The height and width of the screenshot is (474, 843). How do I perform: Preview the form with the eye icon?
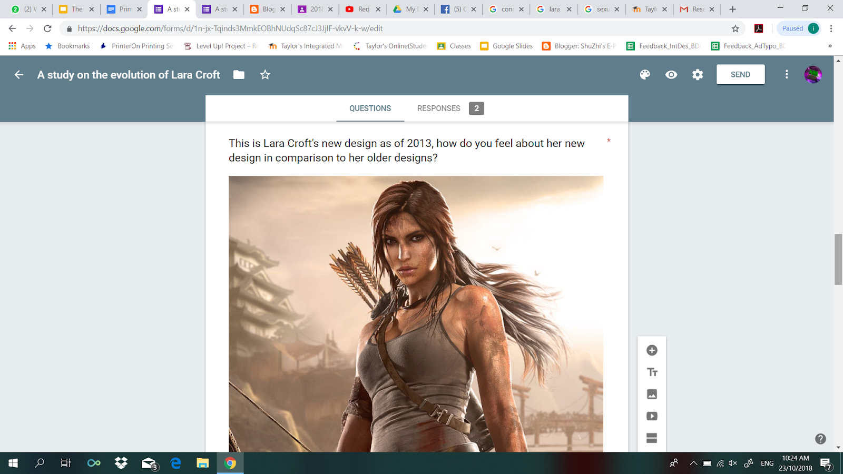[671, 75]
